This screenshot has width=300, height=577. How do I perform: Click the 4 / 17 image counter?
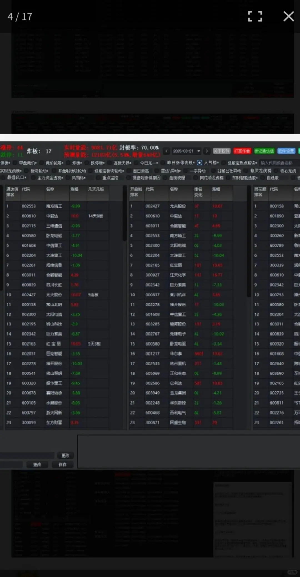click(x=20, y=17)
